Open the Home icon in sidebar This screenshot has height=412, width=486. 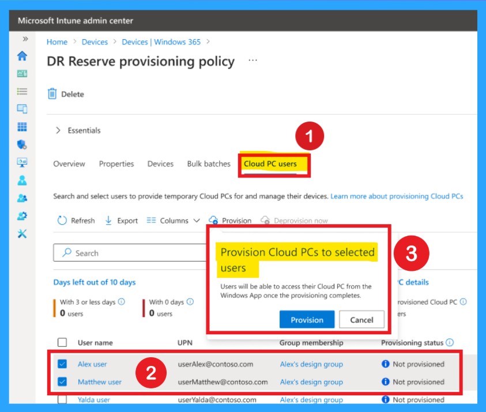(22, 56)
